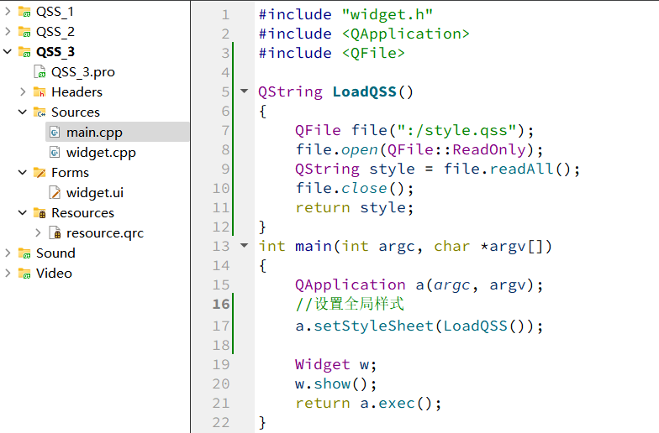Screen dimensions: 659x433
Task: Select the Headers folder label
Action: click(77, 92)
